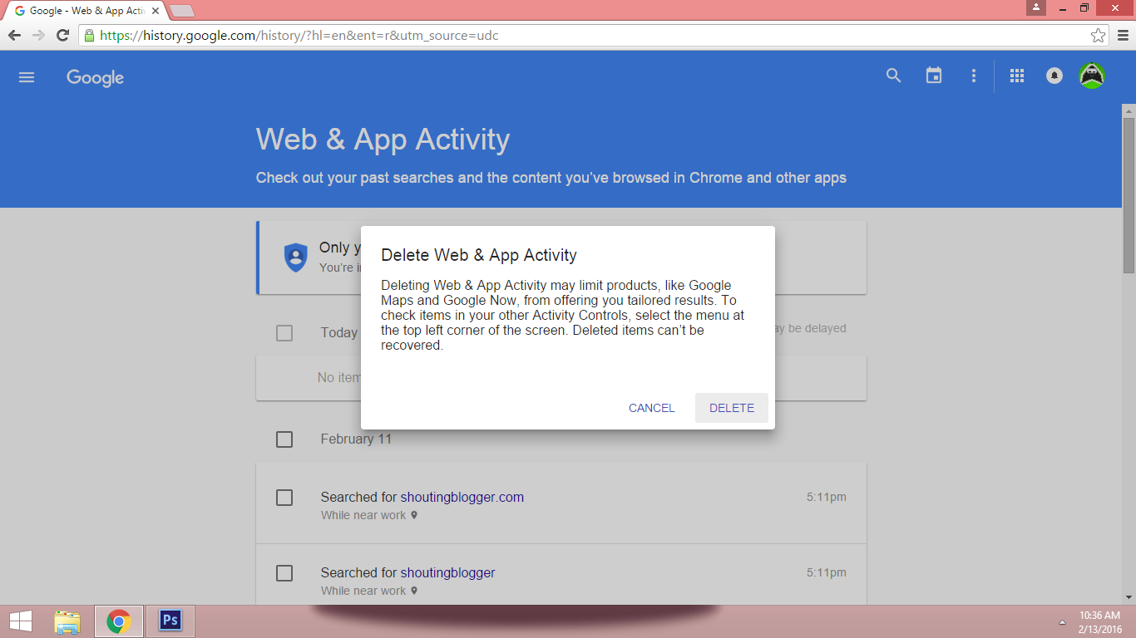Image resolution: width=1136 pixels, height=638 pixels.
Task: Click the 'Delete Web & App Activity' dialog title
Action: [x=479, y=255]
